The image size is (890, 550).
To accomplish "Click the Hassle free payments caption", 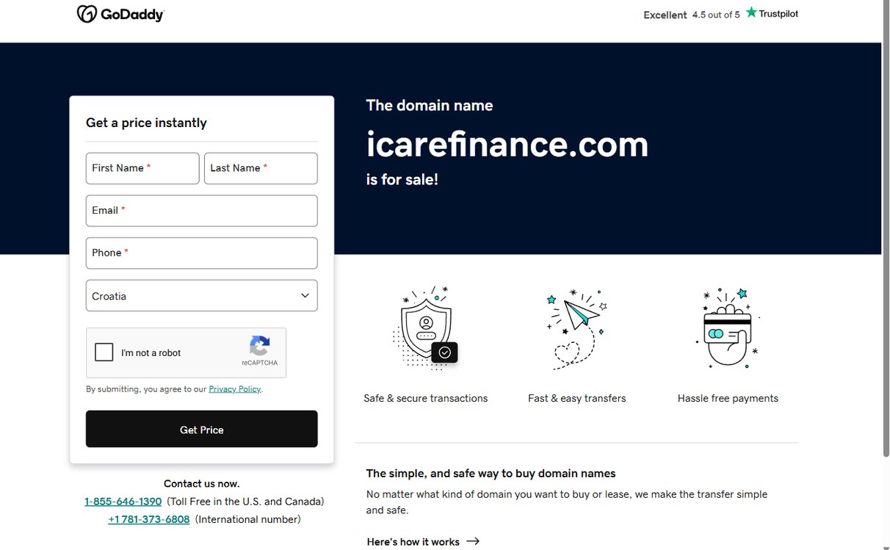I will click(x=728, y=398).
